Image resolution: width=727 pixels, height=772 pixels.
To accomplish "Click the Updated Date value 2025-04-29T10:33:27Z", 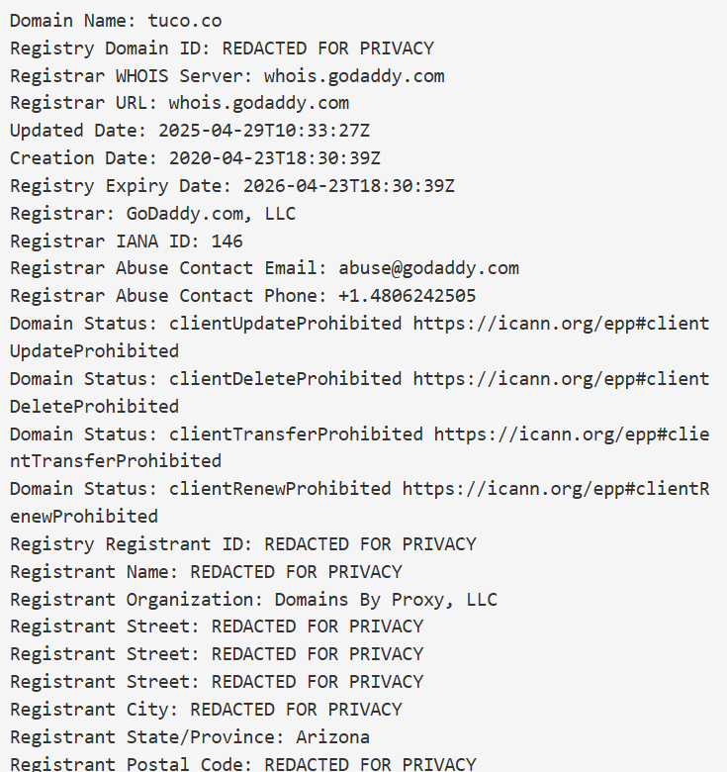I will [264, 131].
